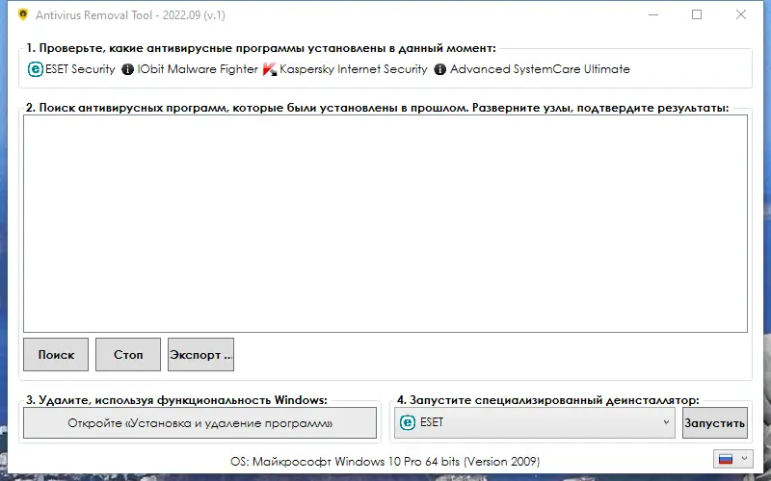
Task: Close the Antivirus Removal Tool window
Action: 741,14
